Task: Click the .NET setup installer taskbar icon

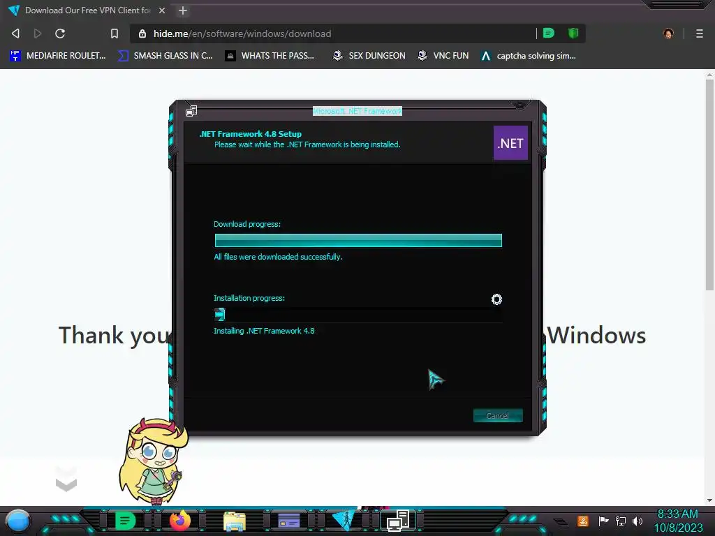Action: tap(397, 521)
